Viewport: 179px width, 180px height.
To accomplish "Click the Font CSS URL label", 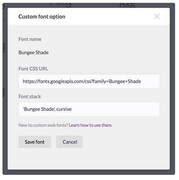I will click(34, 69).
